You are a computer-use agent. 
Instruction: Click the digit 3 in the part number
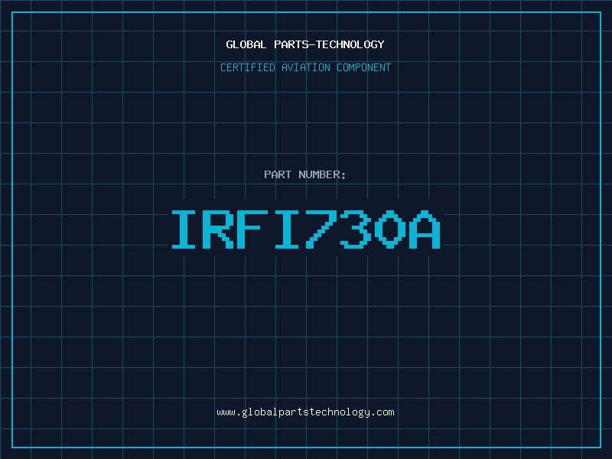pyautogui.click(x=356, y=229)
